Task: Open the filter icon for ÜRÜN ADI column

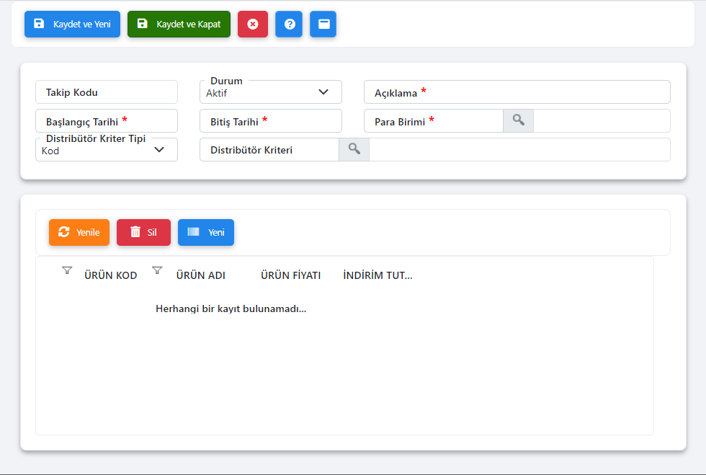Action: pyautogui.click(x=157, y=270)
